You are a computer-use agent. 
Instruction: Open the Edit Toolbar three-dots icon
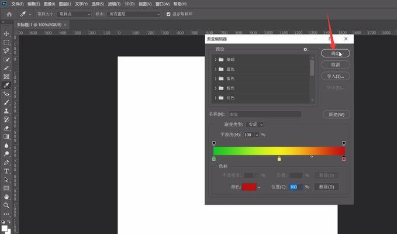[x=6, y=214]
